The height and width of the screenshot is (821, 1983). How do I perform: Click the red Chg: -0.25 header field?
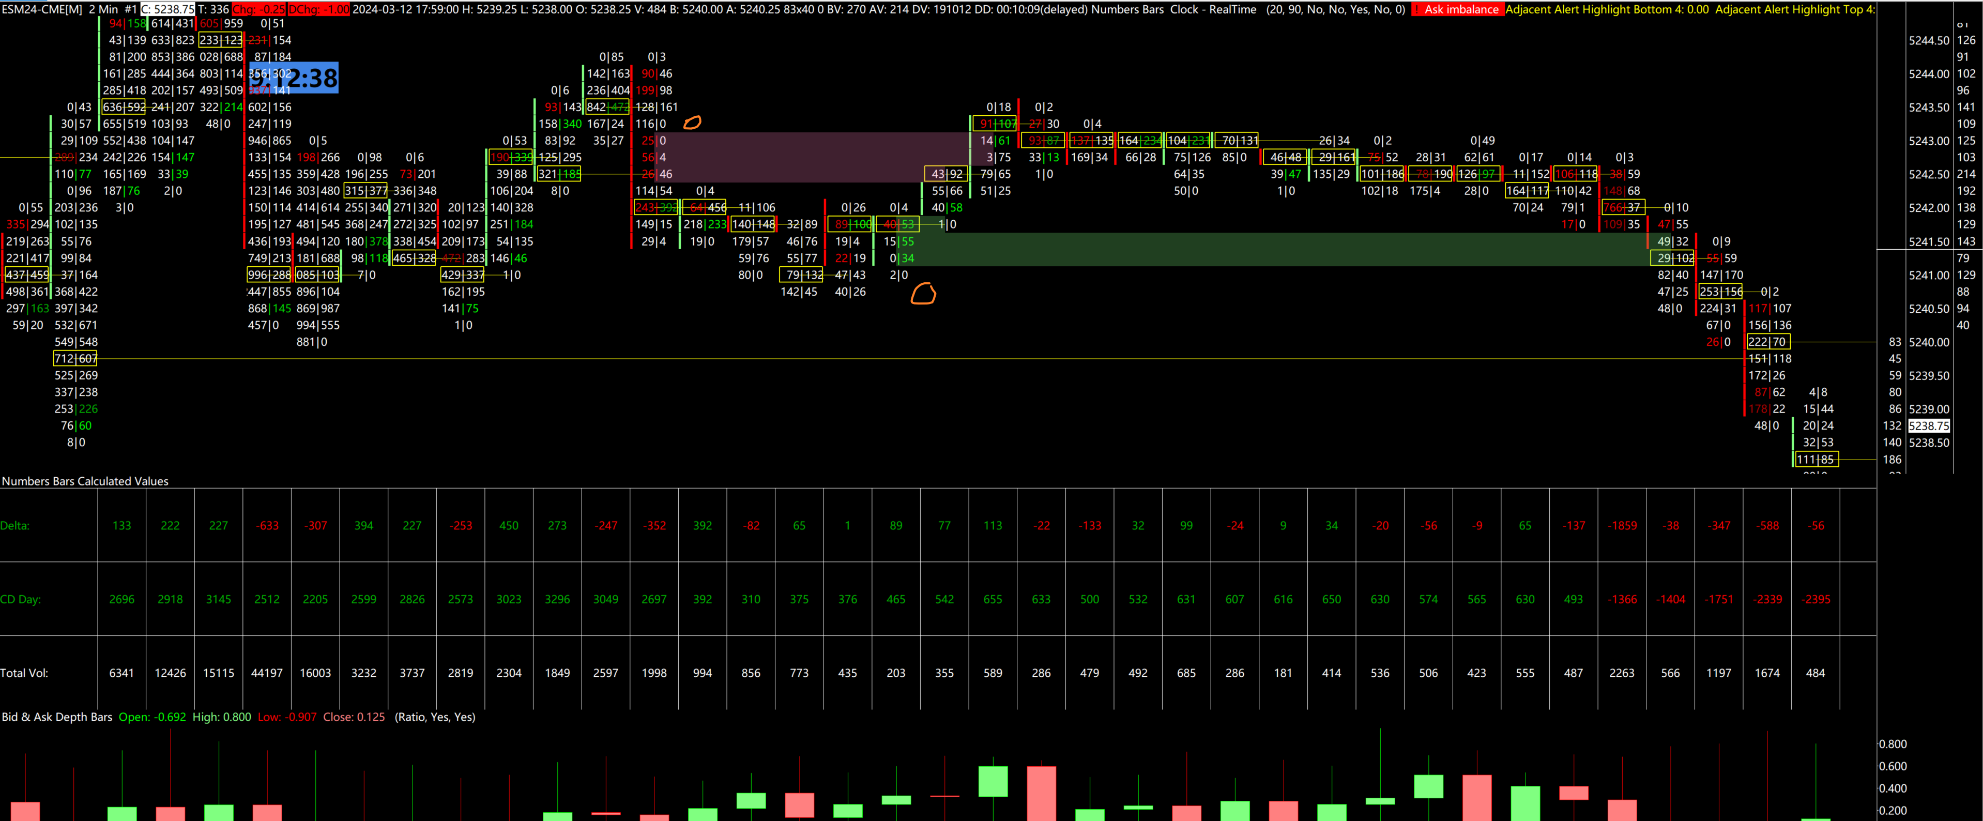[258, 9]
